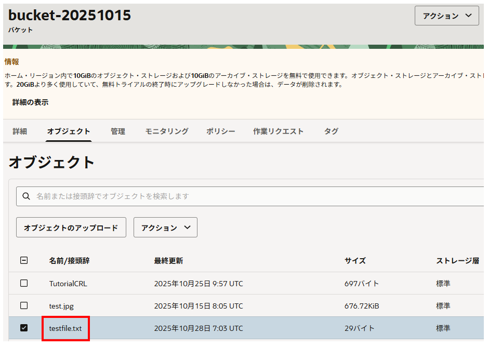Click the 詳細の表示 link

point(31,103)
